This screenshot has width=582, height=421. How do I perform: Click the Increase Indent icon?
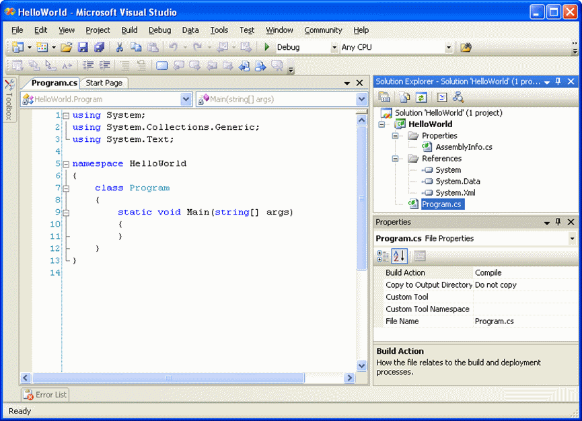click(105, 66)
